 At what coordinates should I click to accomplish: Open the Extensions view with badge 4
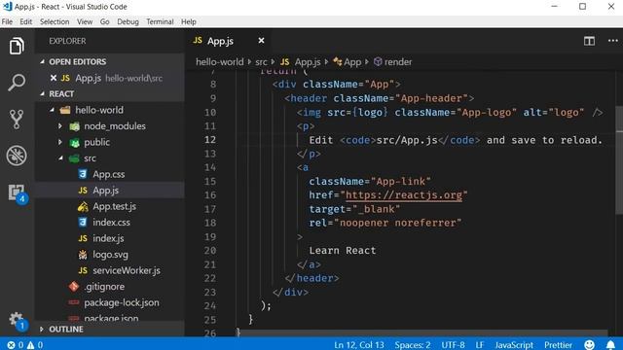[18, 193]
